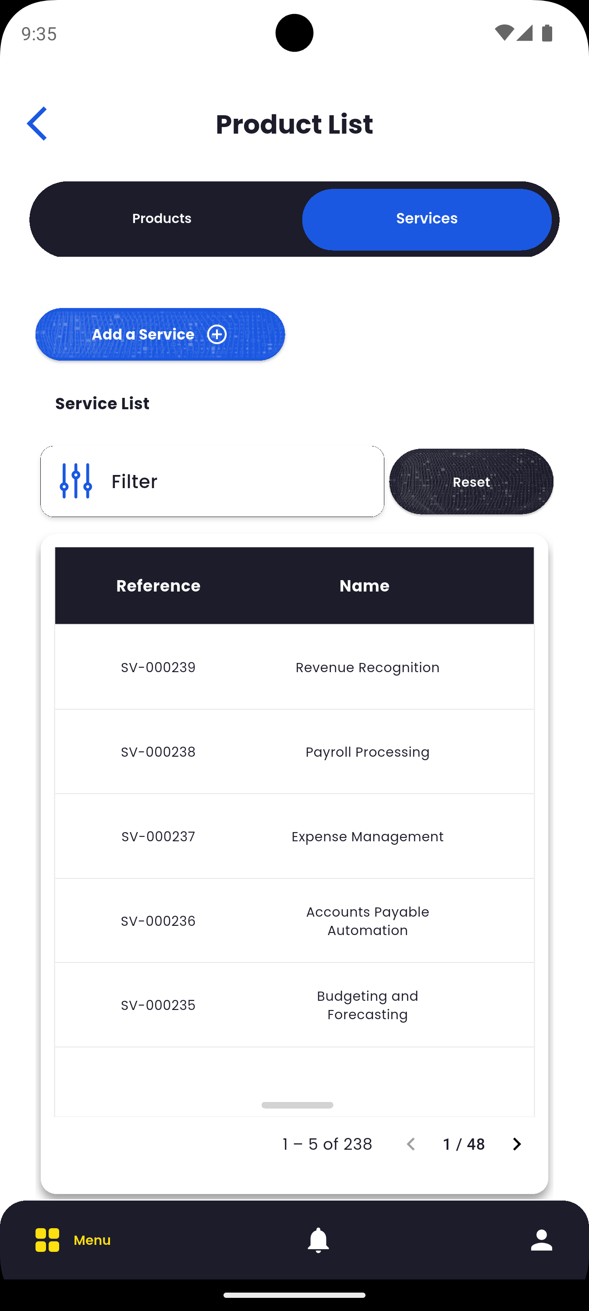The image size is (589, 1311).
Task: Switch to the Products tab
Action: click(162, 219)
